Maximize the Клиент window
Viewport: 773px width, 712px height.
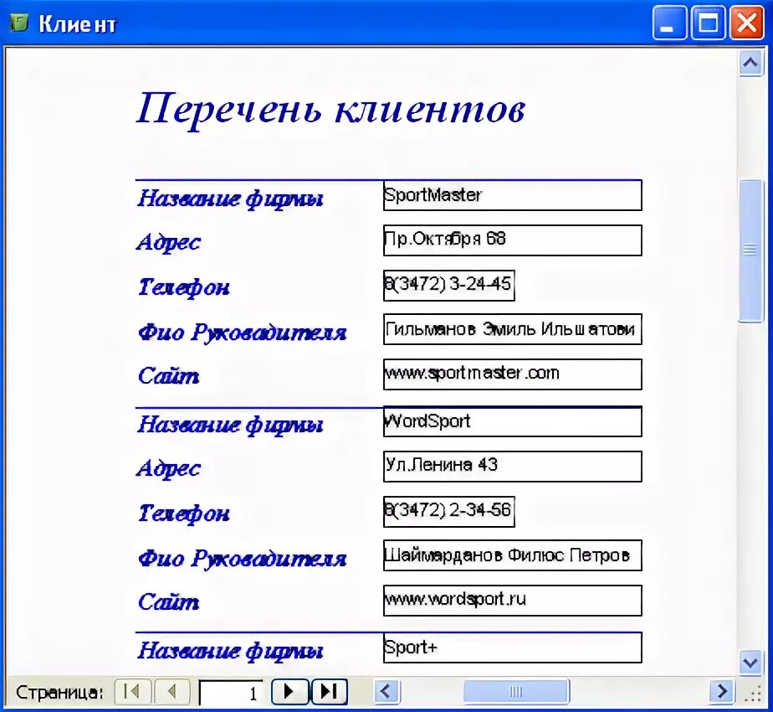(708, 23)
